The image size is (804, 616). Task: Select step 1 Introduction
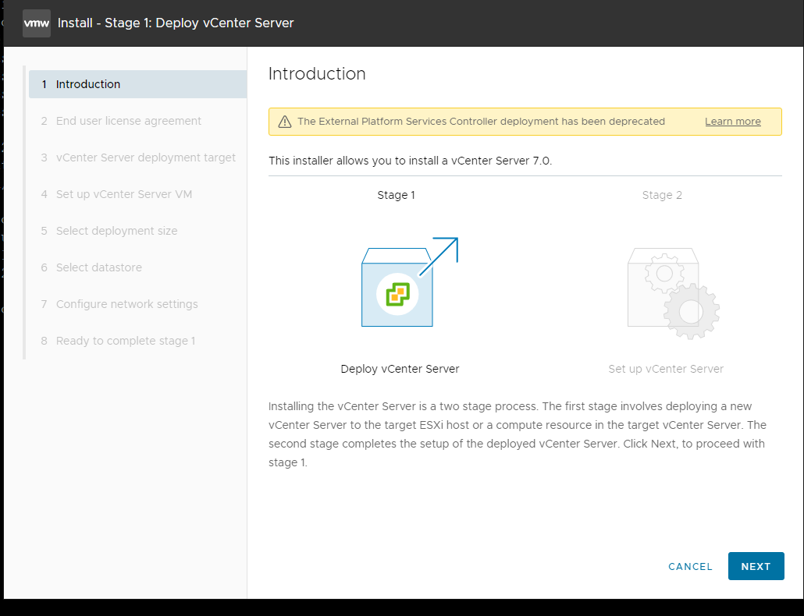coord(138,84)
